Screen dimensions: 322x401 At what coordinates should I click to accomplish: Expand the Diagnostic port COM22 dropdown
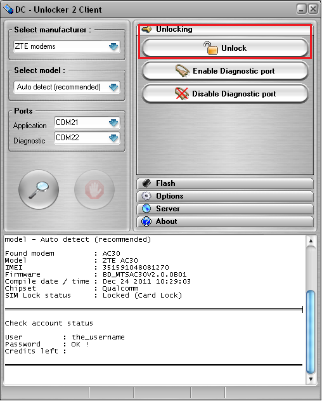[87, 138]
